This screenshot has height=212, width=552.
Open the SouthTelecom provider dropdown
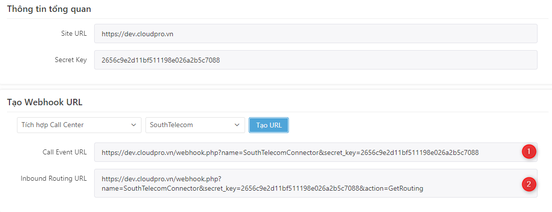tap(195, 125)
